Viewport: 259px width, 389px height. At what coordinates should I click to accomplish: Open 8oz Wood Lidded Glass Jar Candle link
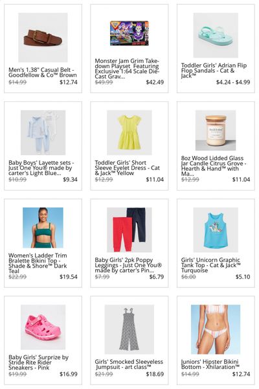tap(214, 166)
